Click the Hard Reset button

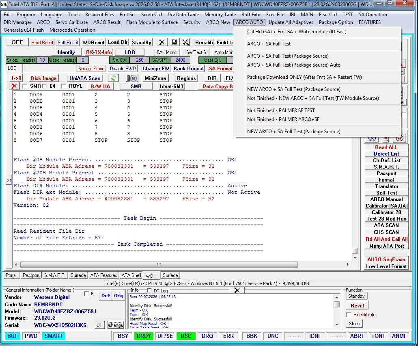tap(42, 42)
